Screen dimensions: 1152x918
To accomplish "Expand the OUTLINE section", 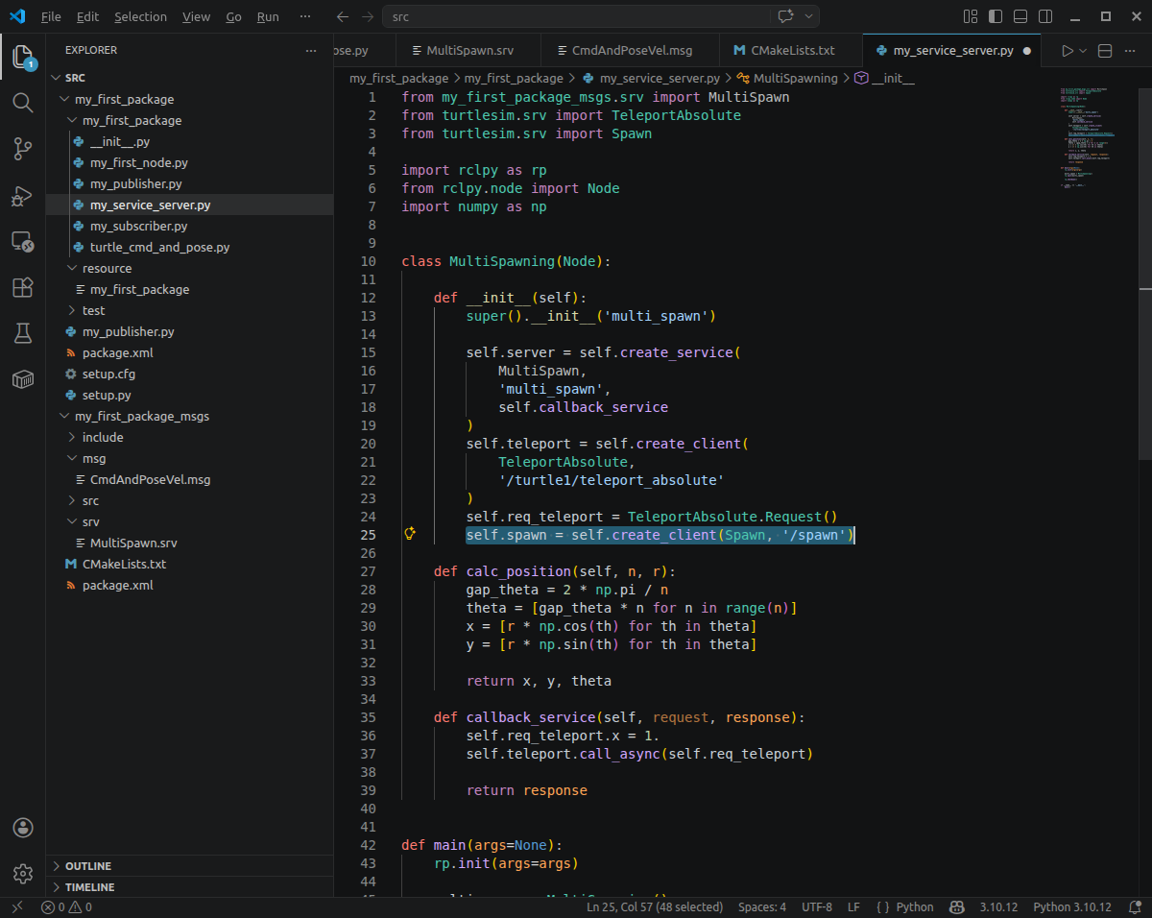I will click(189, 865).
